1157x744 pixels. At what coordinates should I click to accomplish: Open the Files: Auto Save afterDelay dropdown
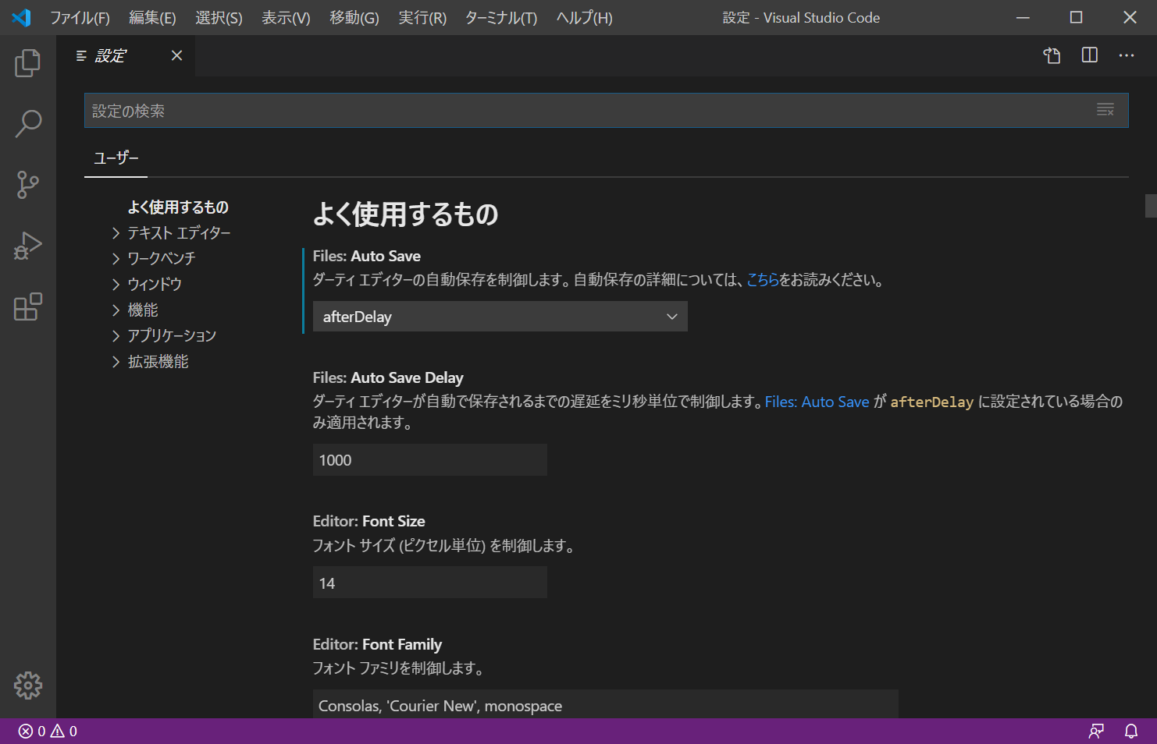(x=500, y=317)
